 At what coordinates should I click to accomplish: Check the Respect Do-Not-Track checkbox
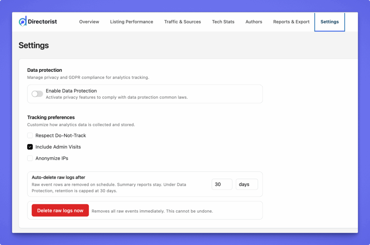[x=30, y=135]
